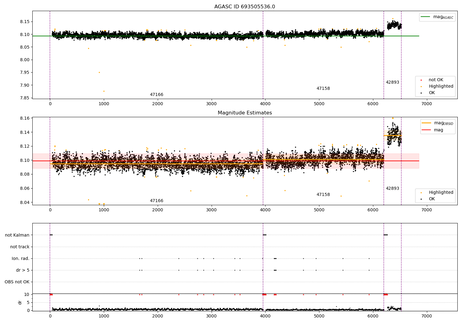Click y-tick 8.14 on middle panel
Screen dimensions: 462x323
24,133
